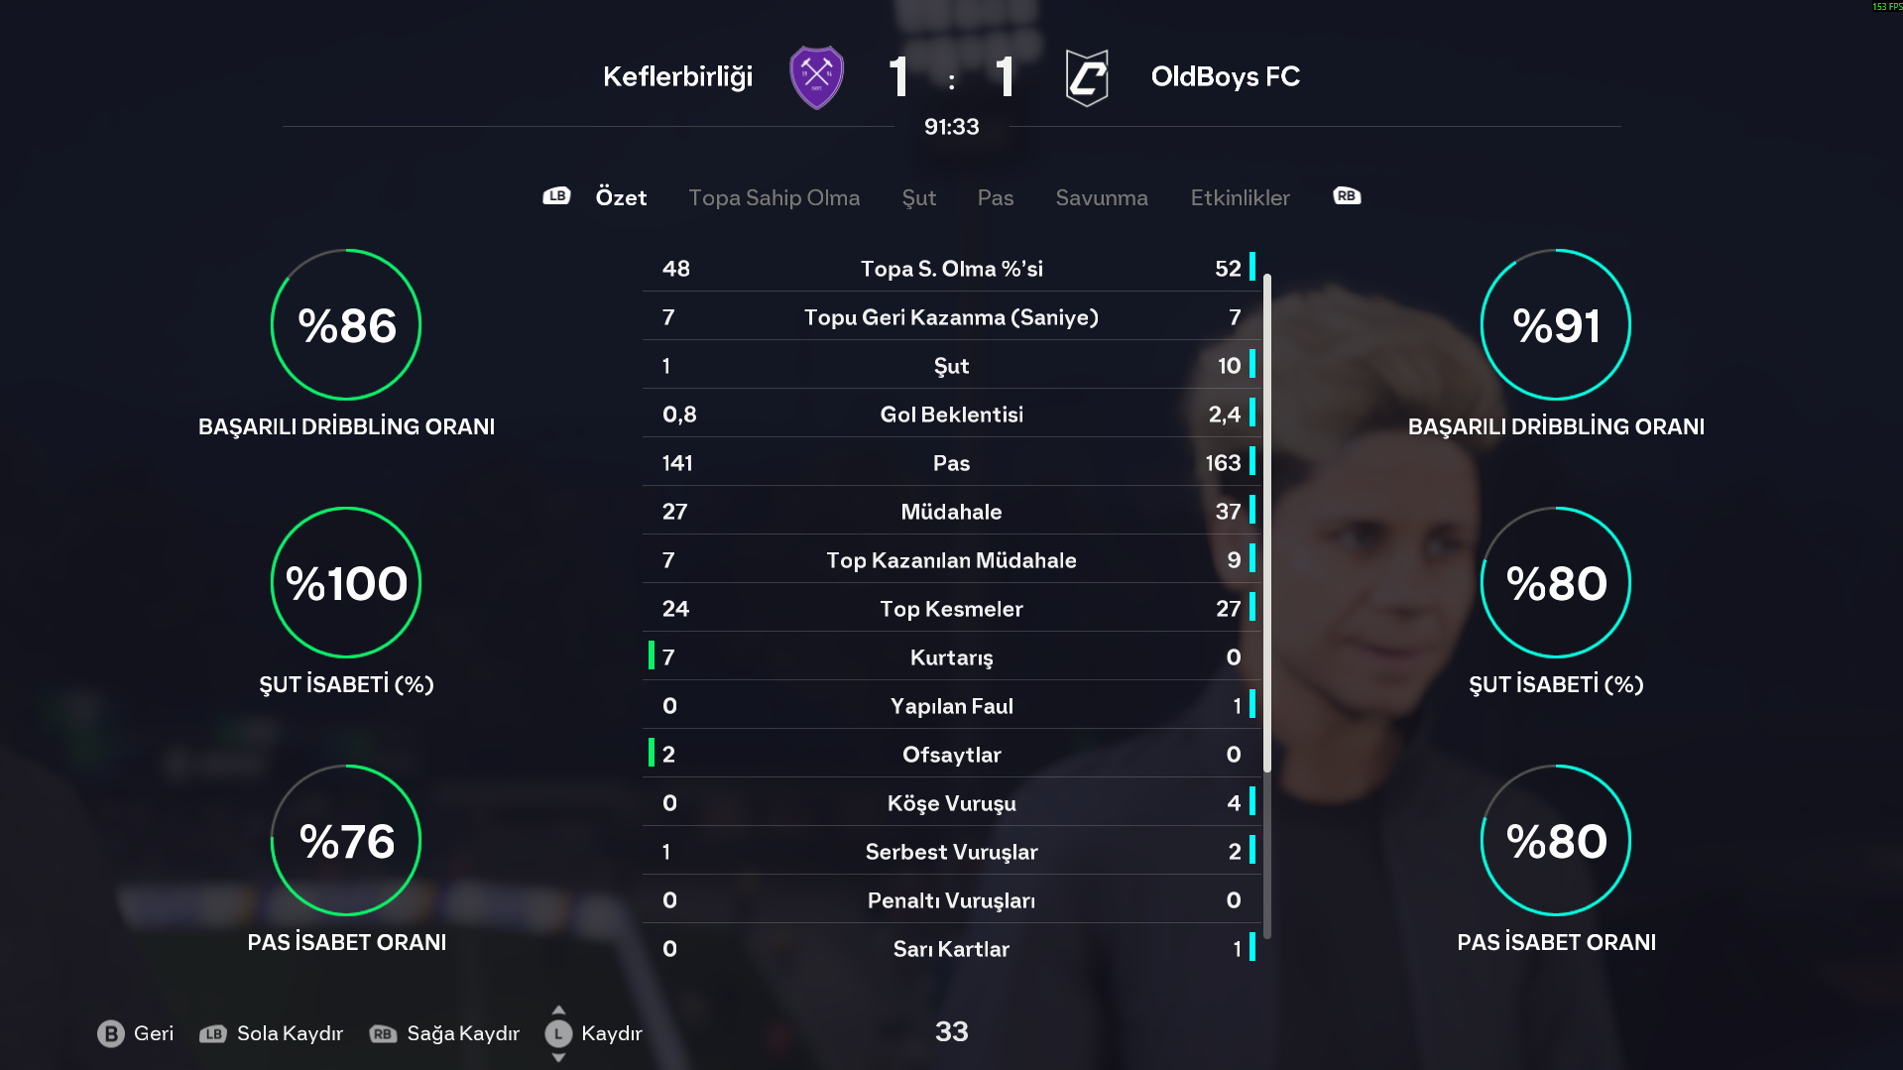Click the L stick Kaydır icon
This screenshot has width=1903, height=1070.
[x=558, y=1033]
